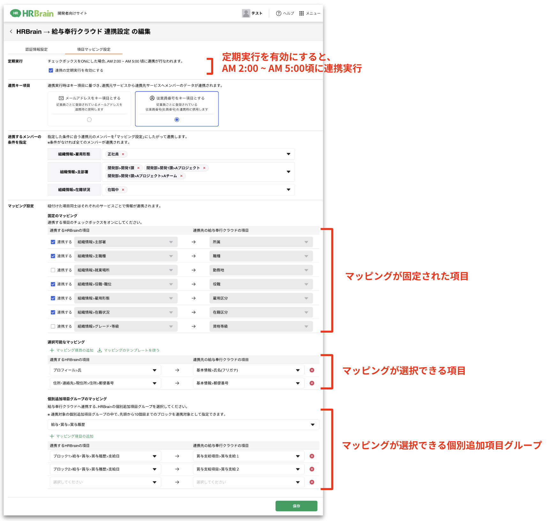Delete the プロフィール>氏 mapping row
The height and width of the screenshot is (521, 556).
click(x=312, y=370)
